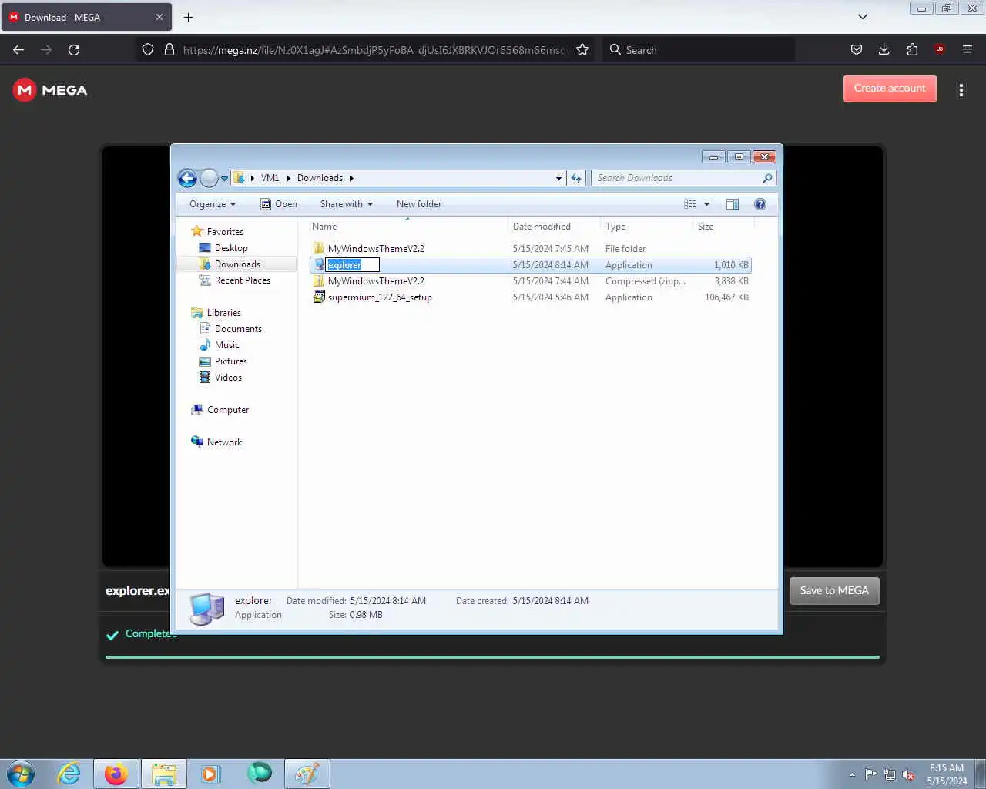This screenshot has width=986, height=789.
Task: Sort by Size column header
Action: 723,227
